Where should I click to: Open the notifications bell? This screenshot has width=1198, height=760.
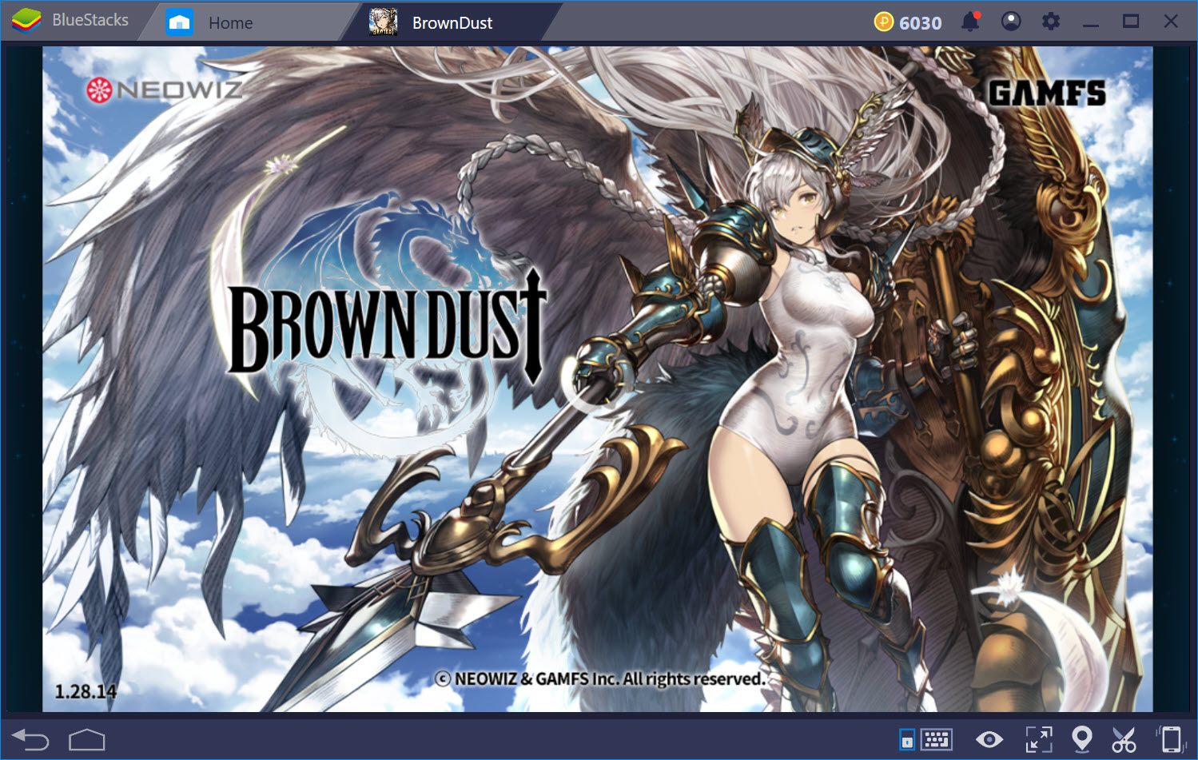click(970, 22)
